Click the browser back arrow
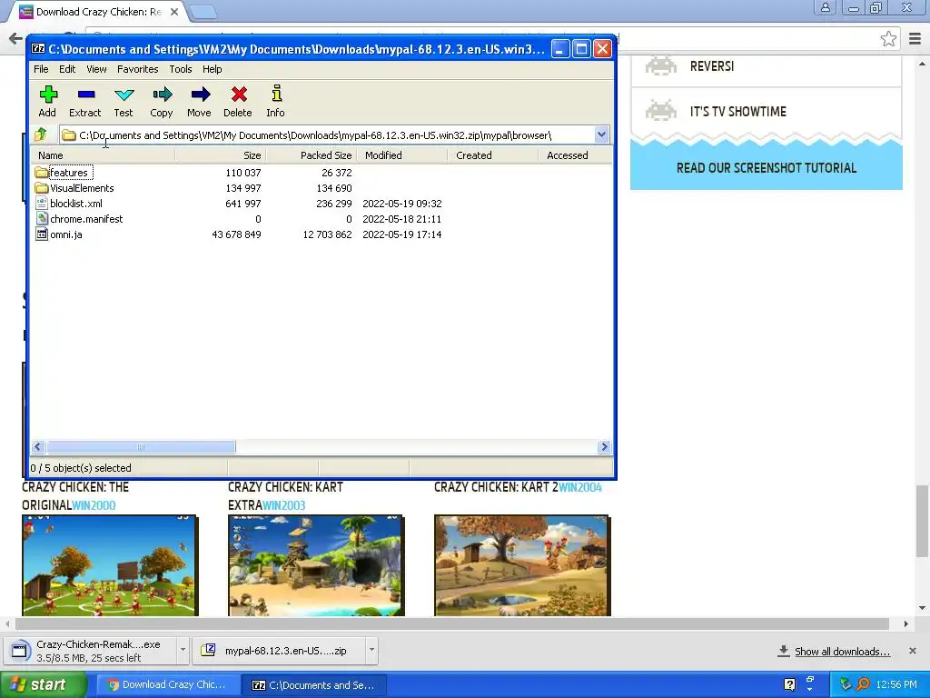Image resolution: width=930 pixels, height=698 pixels. [x=15, y=39]
